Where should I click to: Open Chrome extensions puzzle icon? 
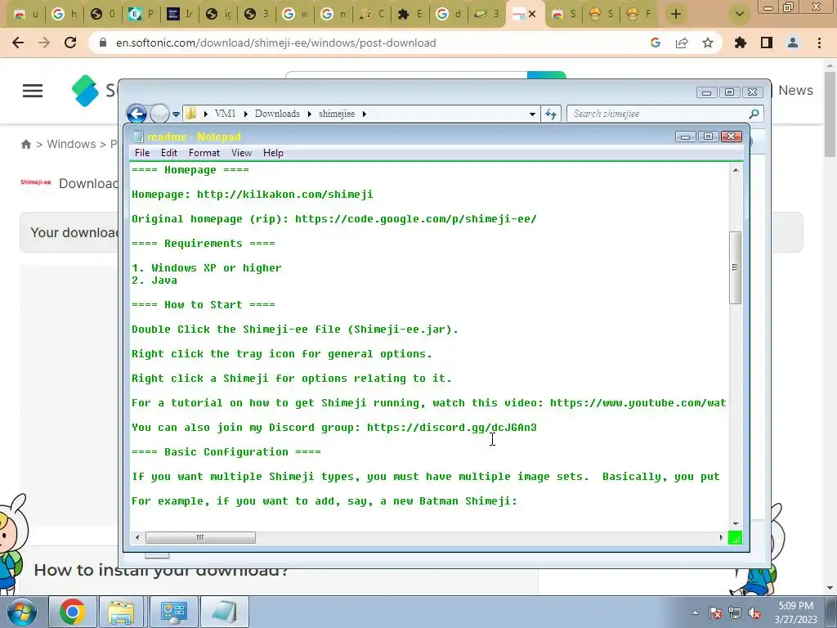point(741,43)
